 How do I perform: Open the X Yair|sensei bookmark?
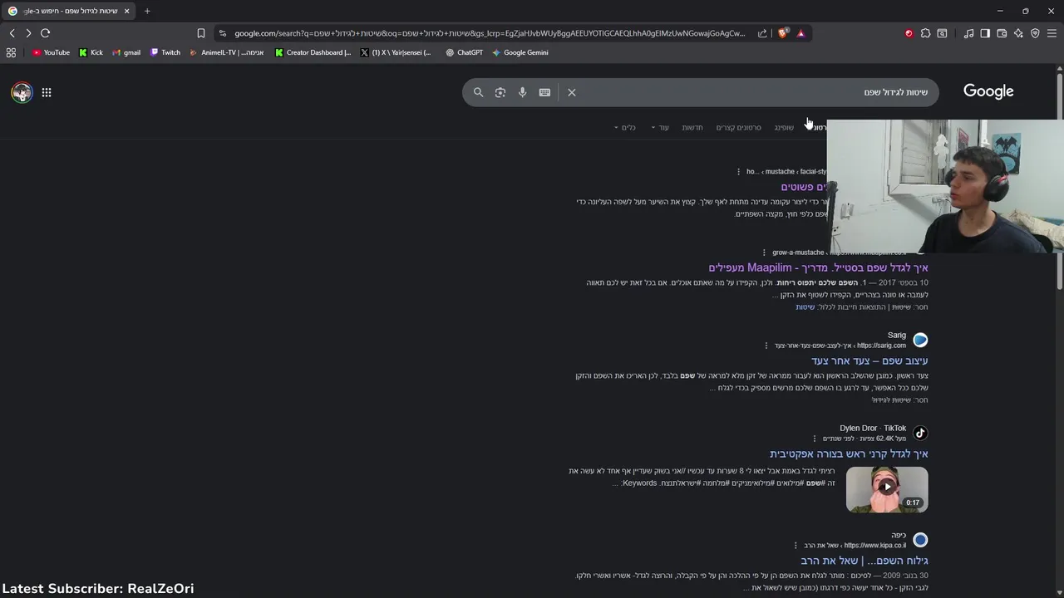pyautogui.click(x=396, y=52)
